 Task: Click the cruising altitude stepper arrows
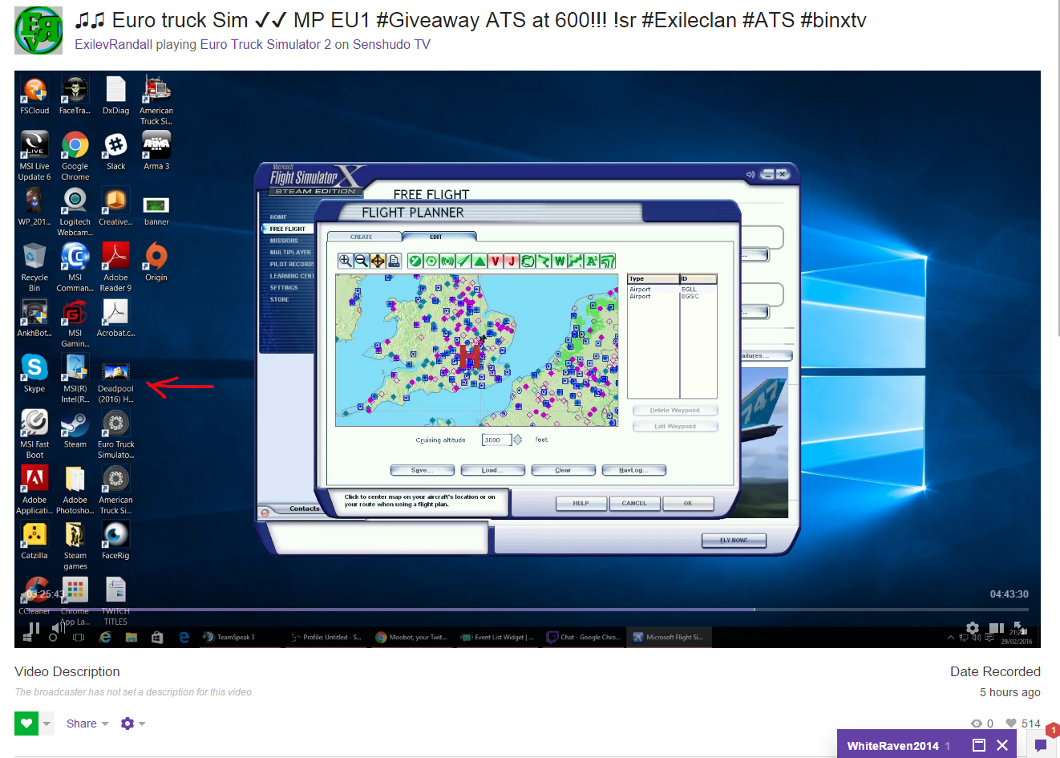click(x=517, y=440)
